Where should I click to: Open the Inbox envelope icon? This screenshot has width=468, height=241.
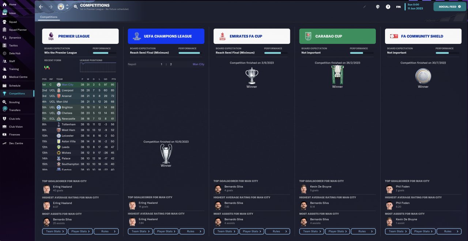[x=5, y=13]
